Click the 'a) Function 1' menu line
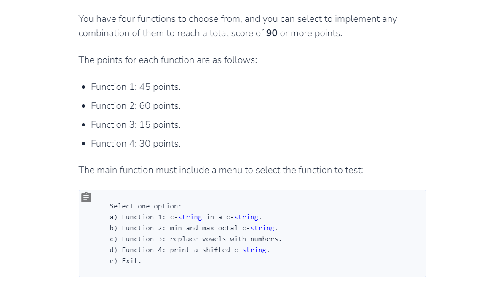This screenshot has width=487, height=284. (186, 217)
